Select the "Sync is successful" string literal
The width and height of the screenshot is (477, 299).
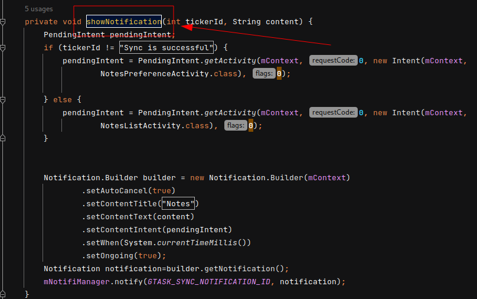pyautogui.click(x=166, y=48)
